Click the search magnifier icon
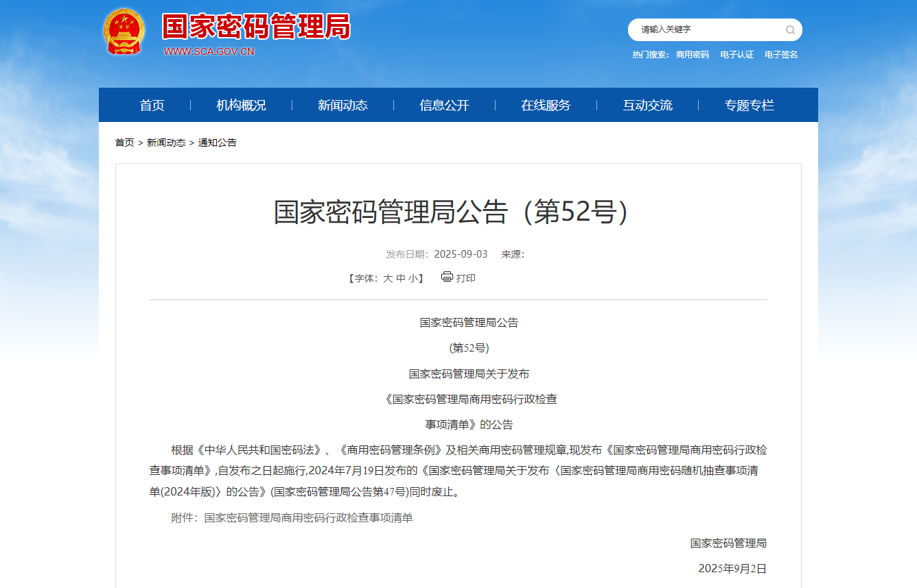The image size is (917, 588). tap(790, 30)
